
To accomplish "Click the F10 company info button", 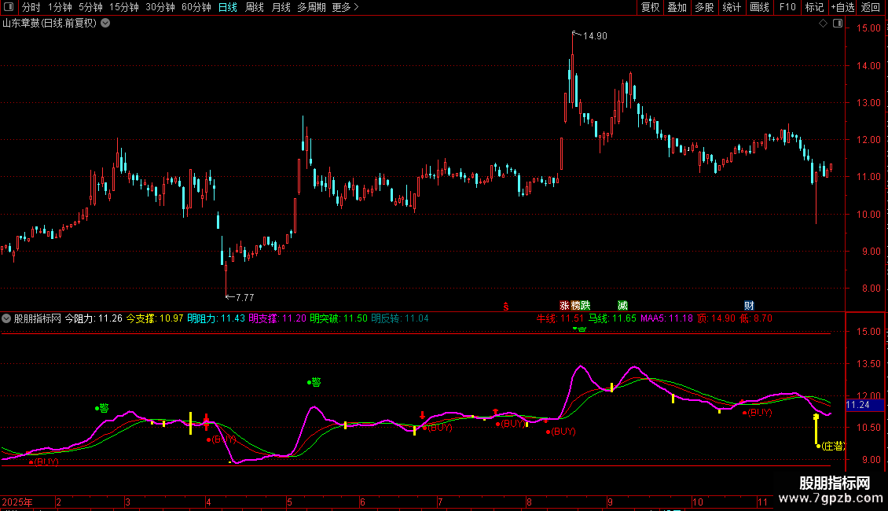I will click(x=787, y=7).
